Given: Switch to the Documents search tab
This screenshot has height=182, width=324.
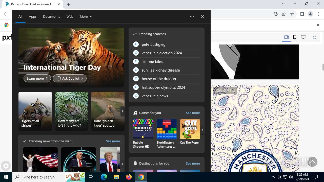Looking at the screenshot, I should 51,16.
